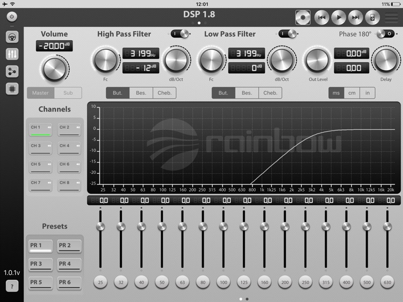Skip to next track
This screenshot has width=403, height=302.
click(x=356, y=18)
